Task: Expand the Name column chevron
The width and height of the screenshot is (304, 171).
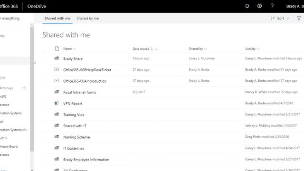Action: (x=74, y=49)
